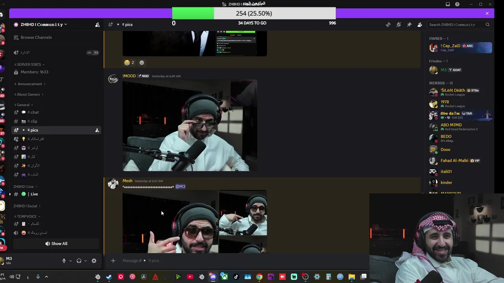Open Calculator in taskbar

(328, 277)
